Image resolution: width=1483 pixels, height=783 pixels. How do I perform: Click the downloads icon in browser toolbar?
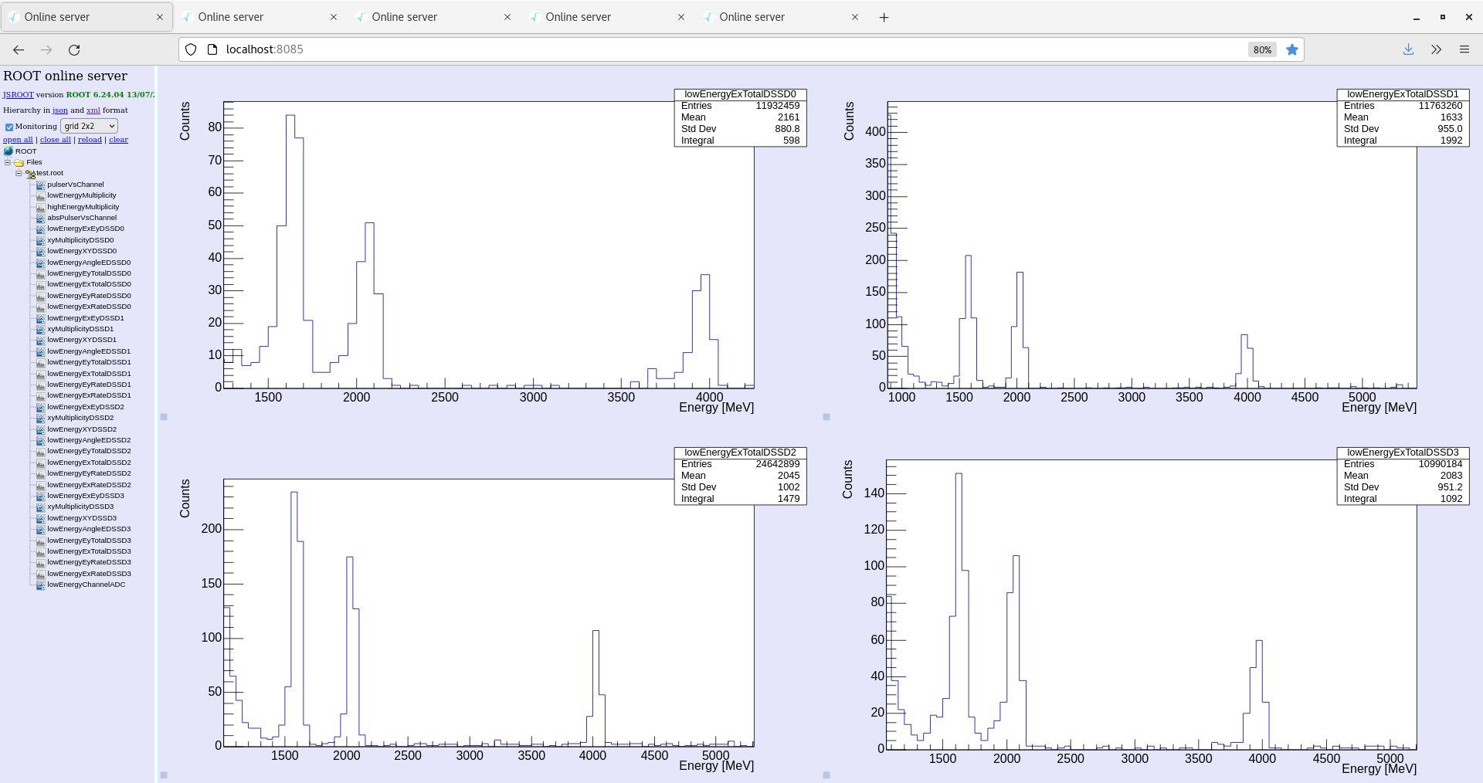[x=1408, y=49]
